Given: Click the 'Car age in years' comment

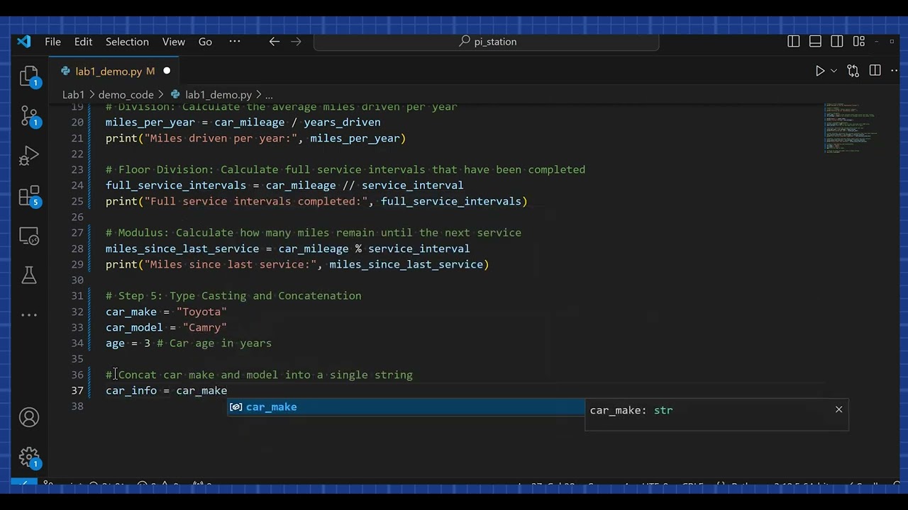Looking at the screenshot, I should (x=214, y=343).
